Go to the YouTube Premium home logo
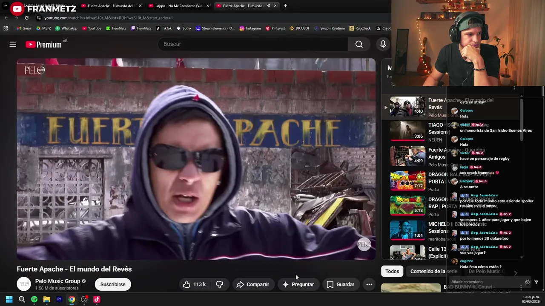Screen dimensions: 545x306 point(43,45)
